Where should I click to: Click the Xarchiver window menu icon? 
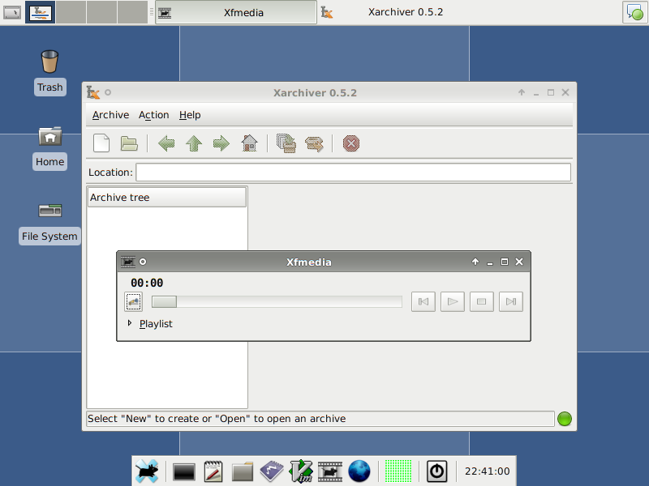click(93, 92)
